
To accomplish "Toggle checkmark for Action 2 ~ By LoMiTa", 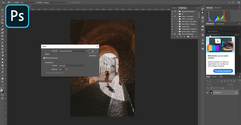I will coord(172,19).
